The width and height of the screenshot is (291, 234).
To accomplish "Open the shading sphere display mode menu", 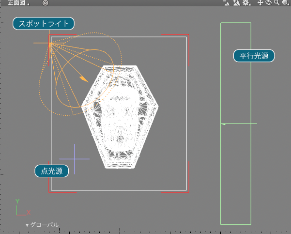I will click(285, 3).
